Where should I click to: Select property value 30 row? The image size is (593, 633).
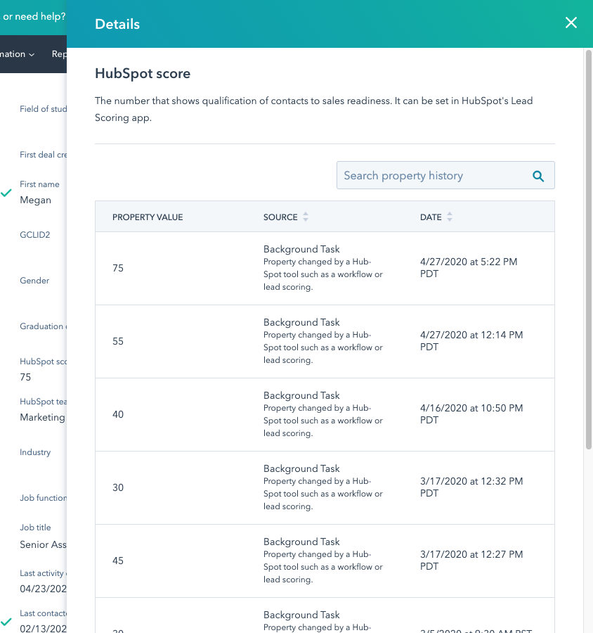click(x=325, y=487)
